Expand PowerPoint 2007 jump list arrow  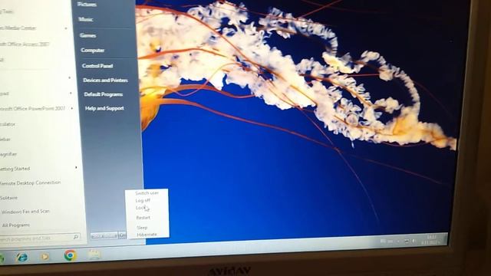coord(72,108)
